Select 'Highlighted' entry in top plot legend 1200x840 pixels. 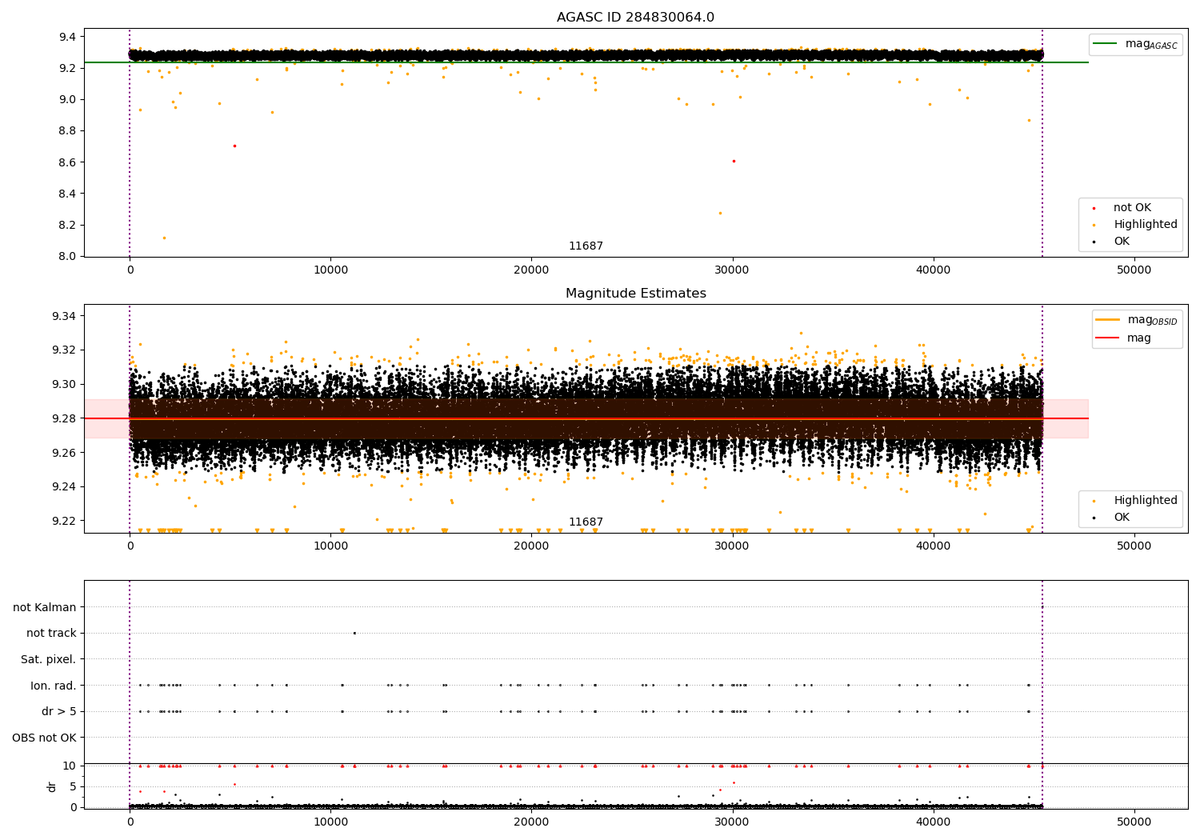tap(1145, 225)
